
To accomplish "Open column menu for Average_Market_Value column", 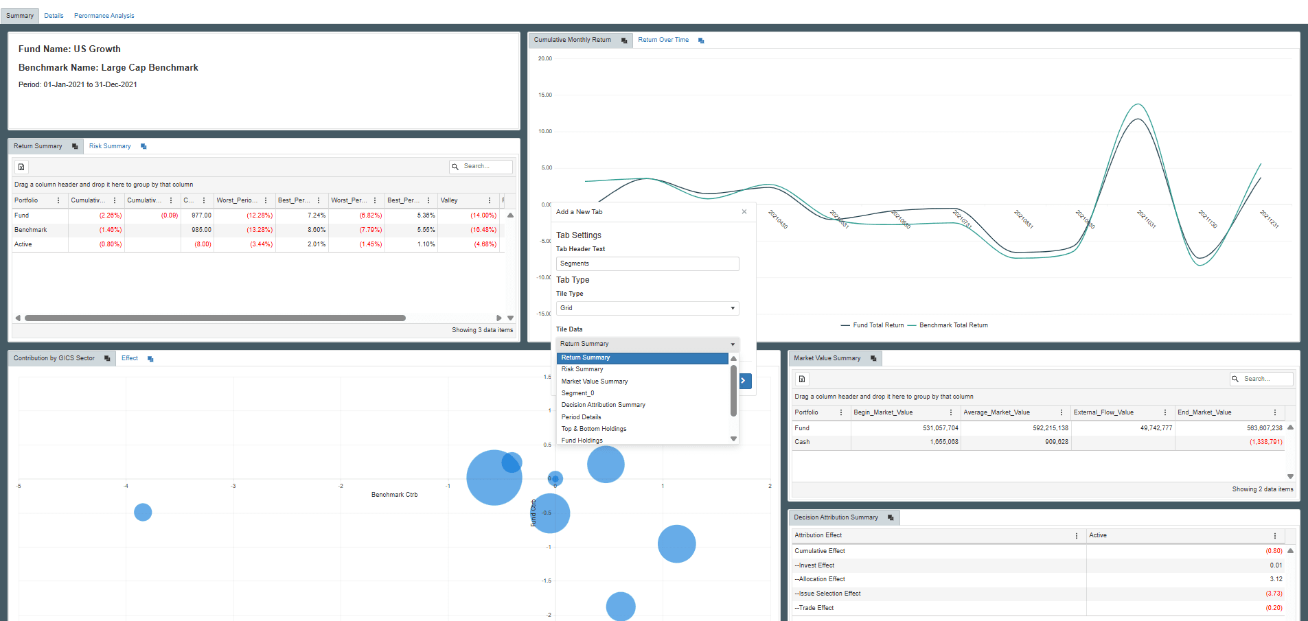I will pos(1062,412).
